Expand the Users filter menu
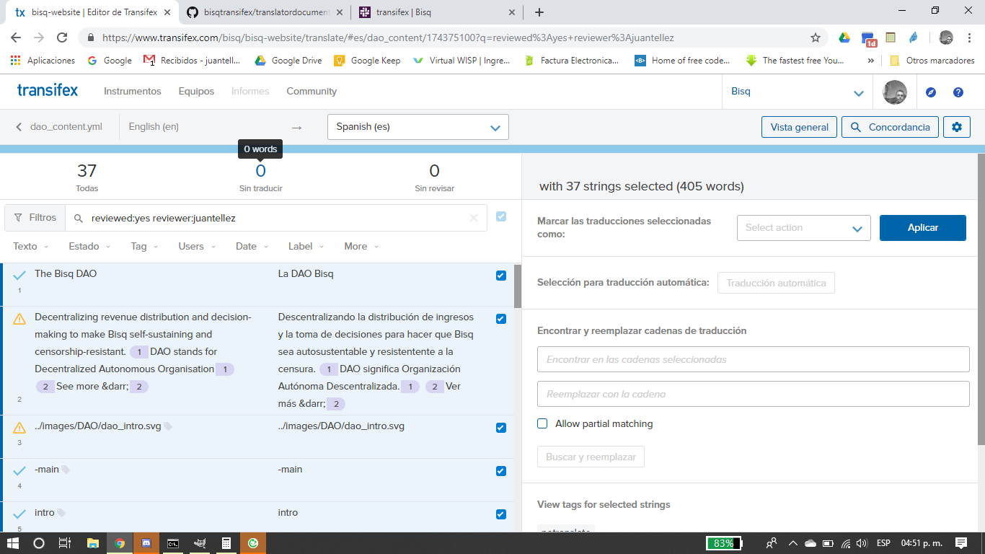The height and width of the screenshot is (554, 985). [197, 246]
